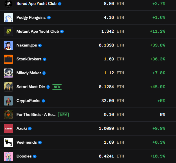Click the Doodles verified checkmark badge
The width and height of the screenshot is (176, 163).
click(x=35, y=156)
